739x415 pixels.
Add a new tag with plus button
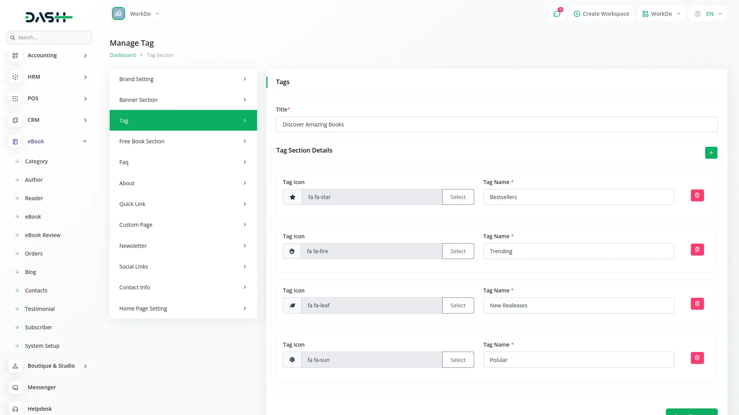coord(711,153)
